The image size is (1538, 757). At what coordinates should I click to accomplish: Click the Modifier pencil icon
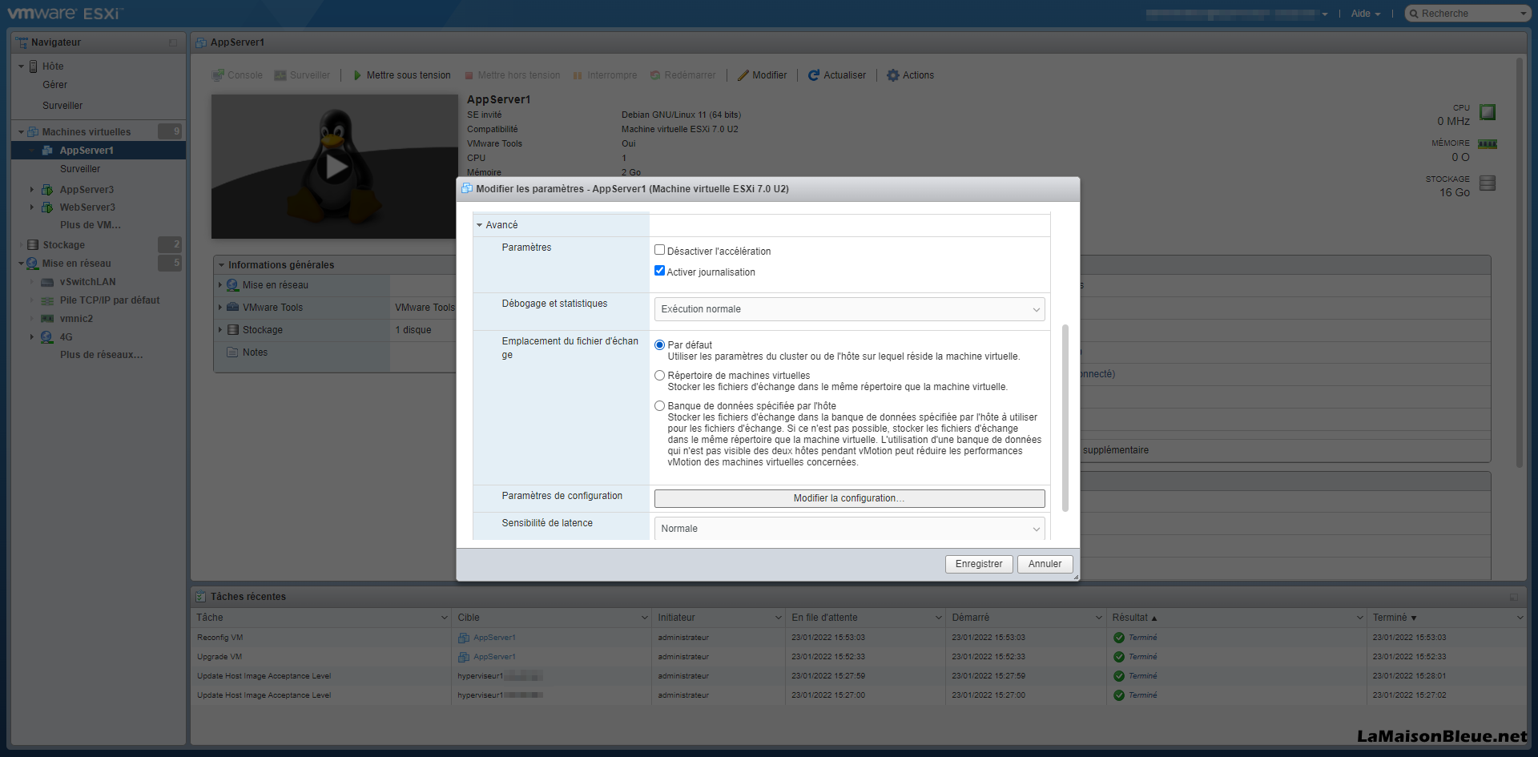coord(743,75)
